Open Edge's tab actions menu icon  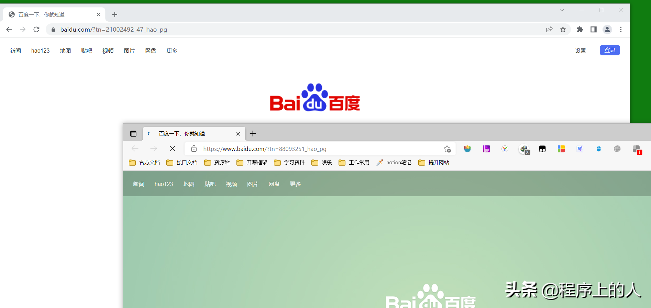133,134
